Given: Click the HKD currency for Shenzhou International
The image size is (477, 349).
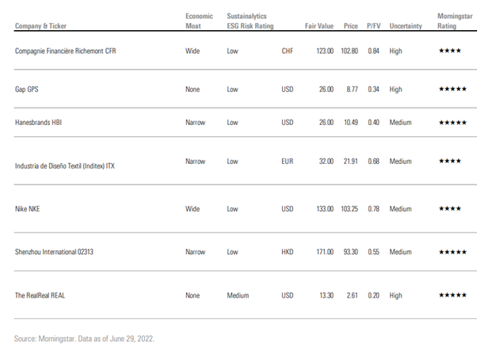Looking at the screenshot, I should pyautogui.click(x=288, y=252).
